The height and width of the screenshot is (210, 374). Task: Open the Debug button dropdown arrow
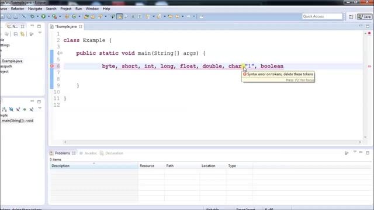click(37, 16)
